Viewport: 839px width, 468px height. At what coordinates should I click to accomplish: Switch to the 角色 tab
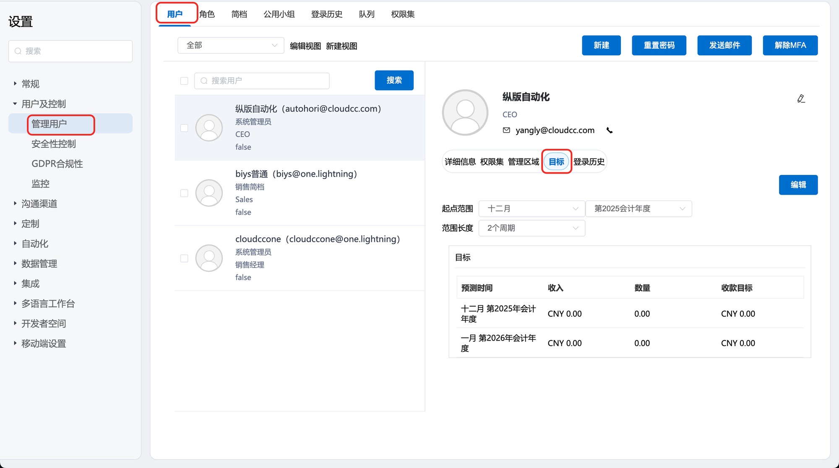pyautogui.click(x=207, y=14)
